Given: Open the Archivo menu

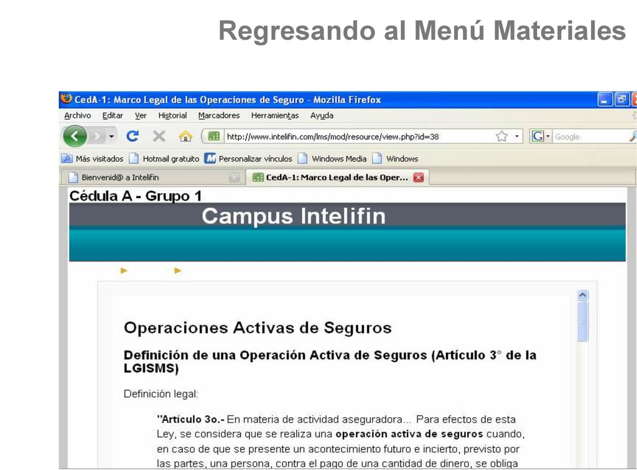Looking at the screenshot, I should (78, 115).
